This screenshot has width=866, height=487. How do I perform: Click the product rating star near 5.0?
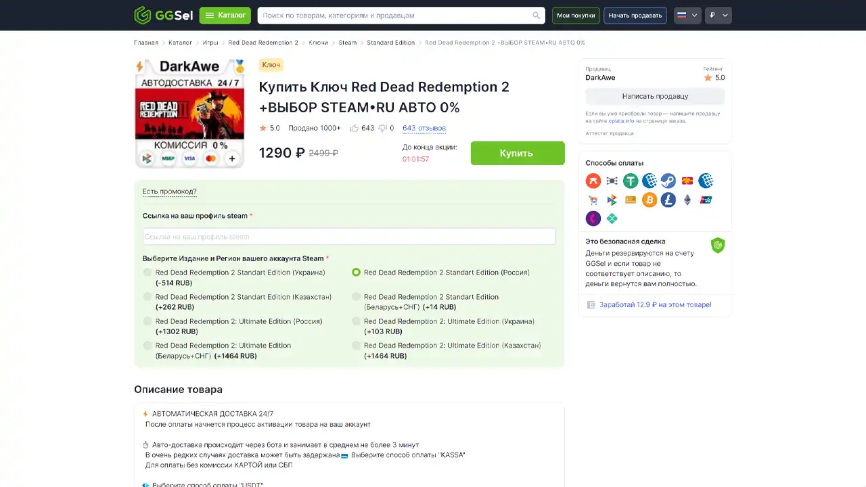click(263, 128)
